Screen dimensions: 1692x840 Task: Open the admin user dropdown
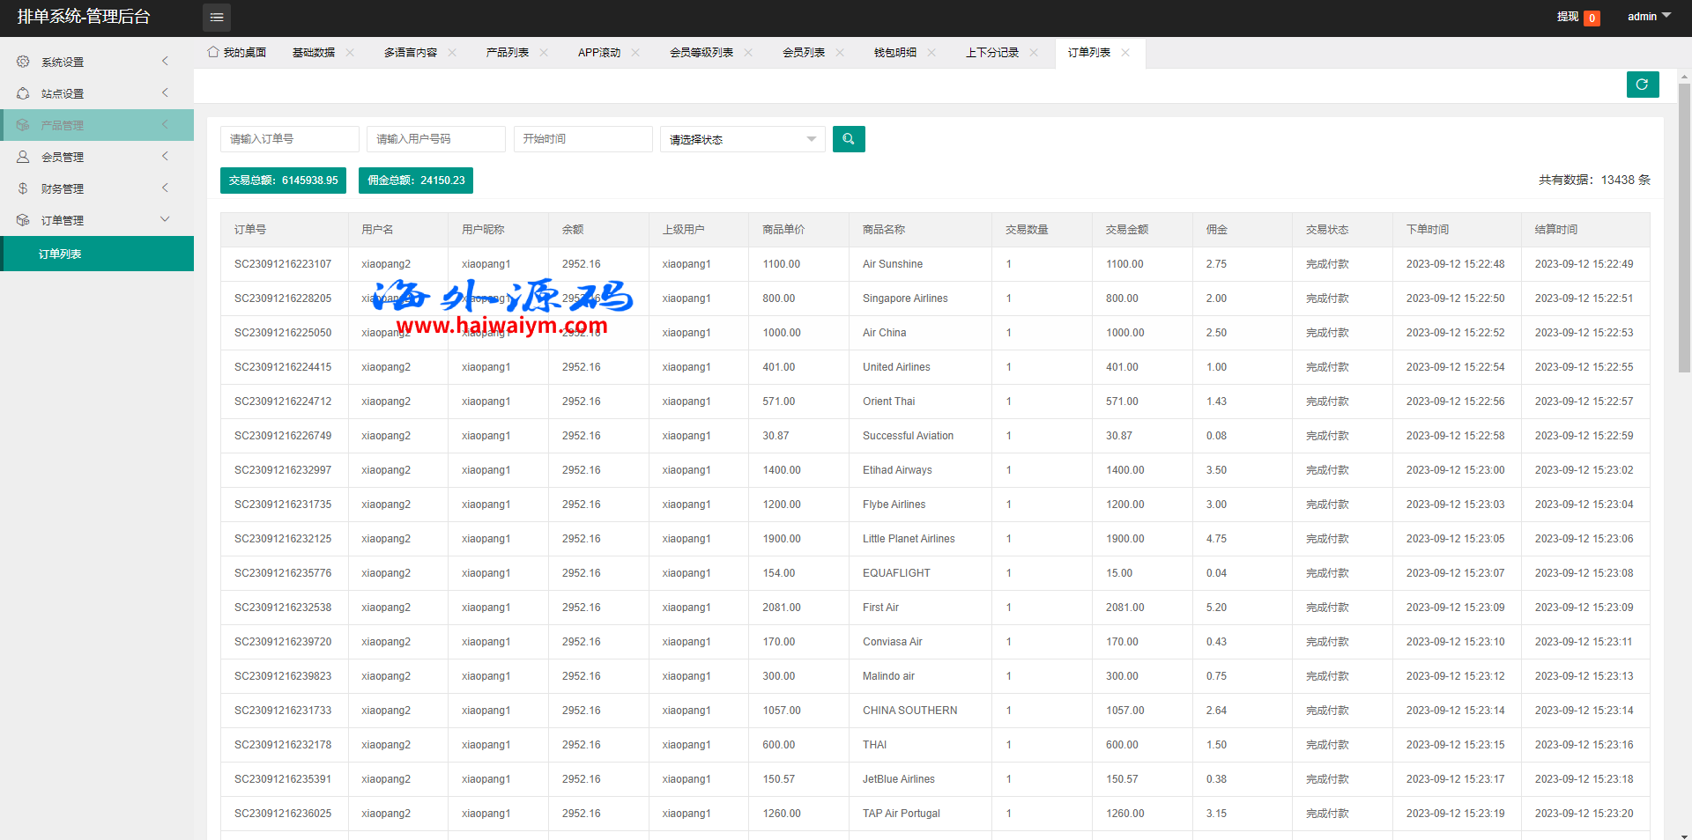pyautogui.click(x=1648, y=17)
